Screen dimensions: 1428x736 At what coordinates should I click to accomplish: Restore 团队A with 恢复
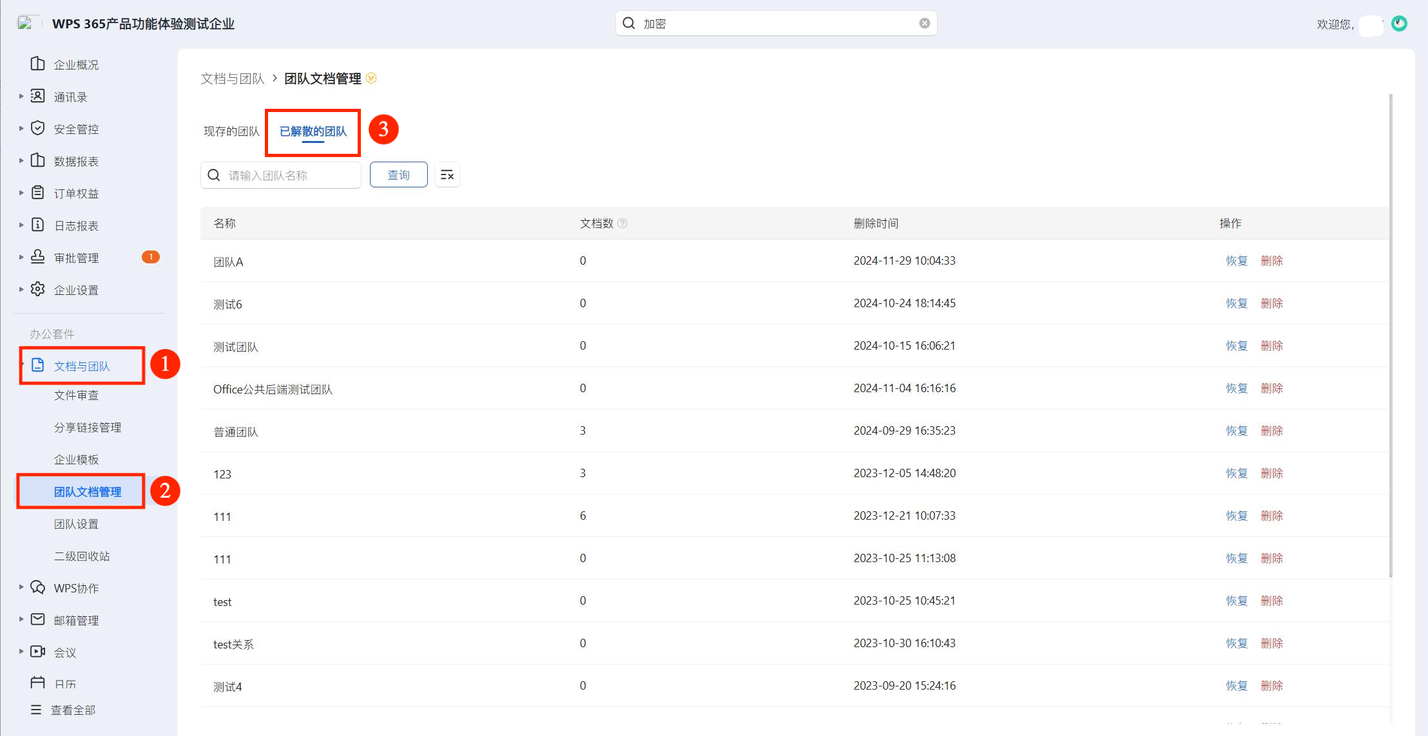pyautogui.click(x=1237, y=261)
